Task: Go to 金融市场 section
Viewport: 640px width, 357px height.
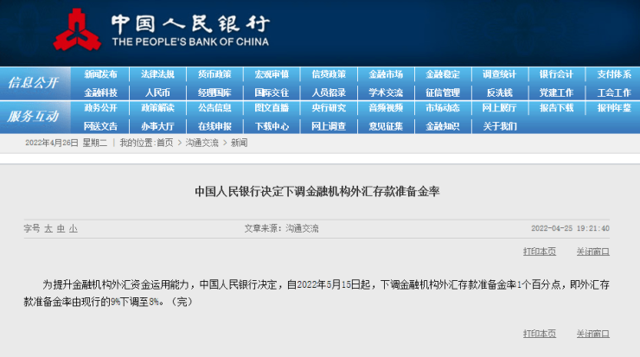Action: coord(386,74)
